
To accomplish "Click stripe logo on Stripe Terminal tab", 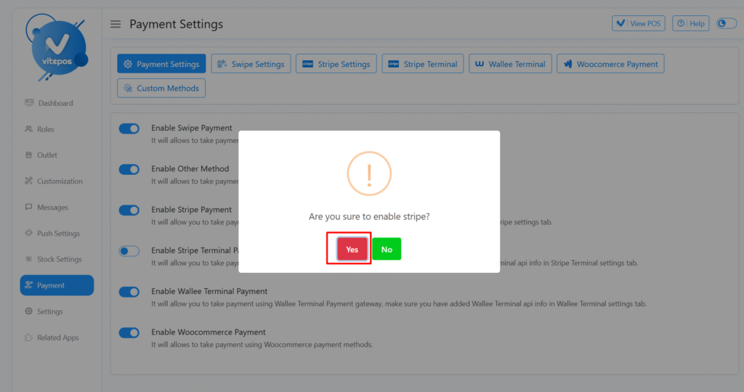I will [394, 63].
